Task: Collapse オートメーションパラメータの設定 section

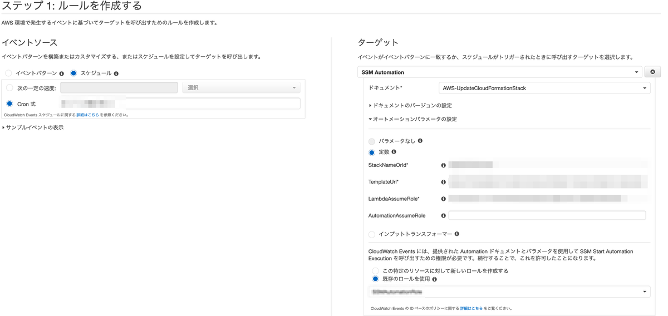Action: tap(412, 119)
